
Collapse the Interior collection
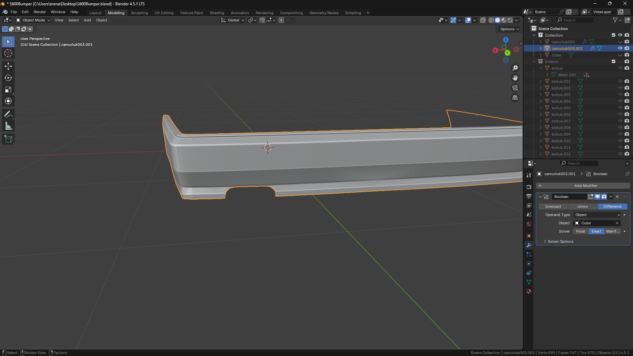(x=534, y=62)
